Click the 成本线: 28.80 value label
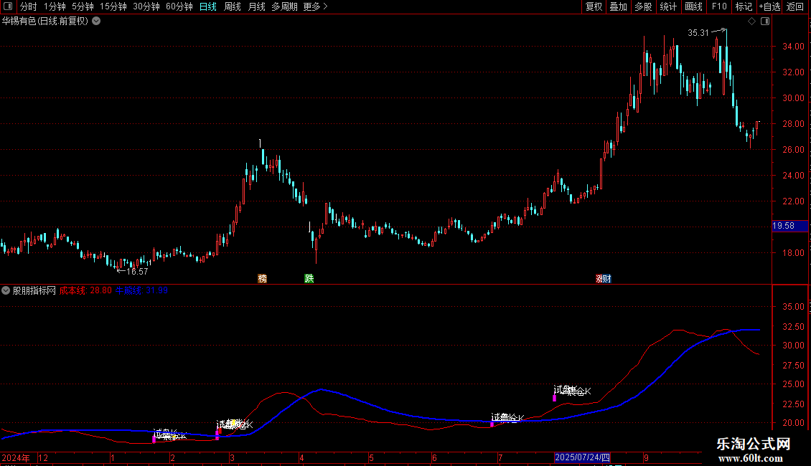 coord(85,290)
